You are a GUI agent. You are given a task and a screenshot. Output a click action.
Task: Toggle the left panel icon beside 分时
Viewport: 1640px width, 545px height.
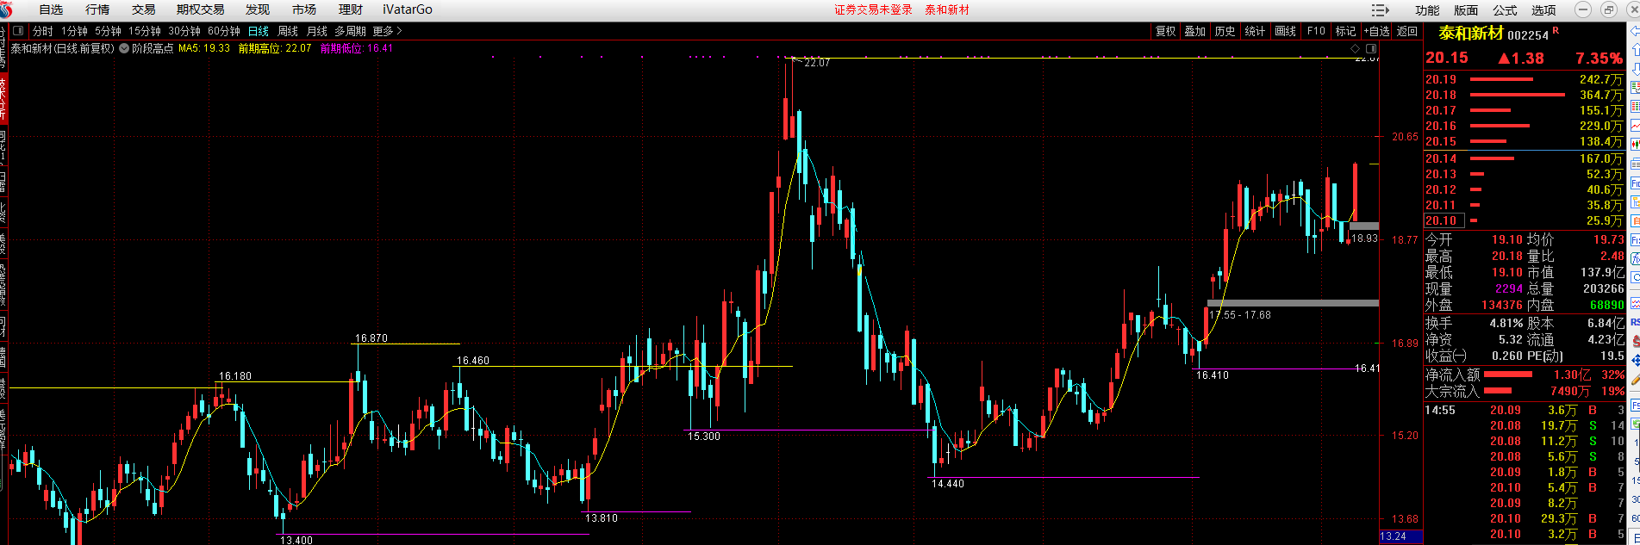click(18, 31)
